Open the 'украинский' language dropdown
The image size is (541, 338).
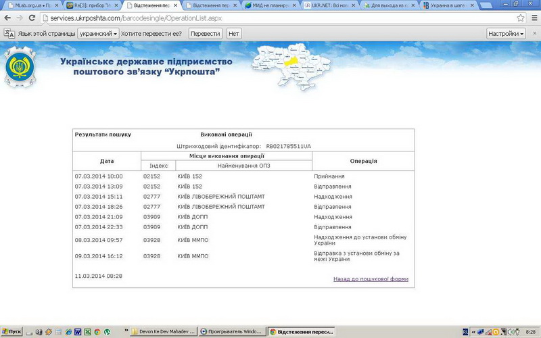98,33
